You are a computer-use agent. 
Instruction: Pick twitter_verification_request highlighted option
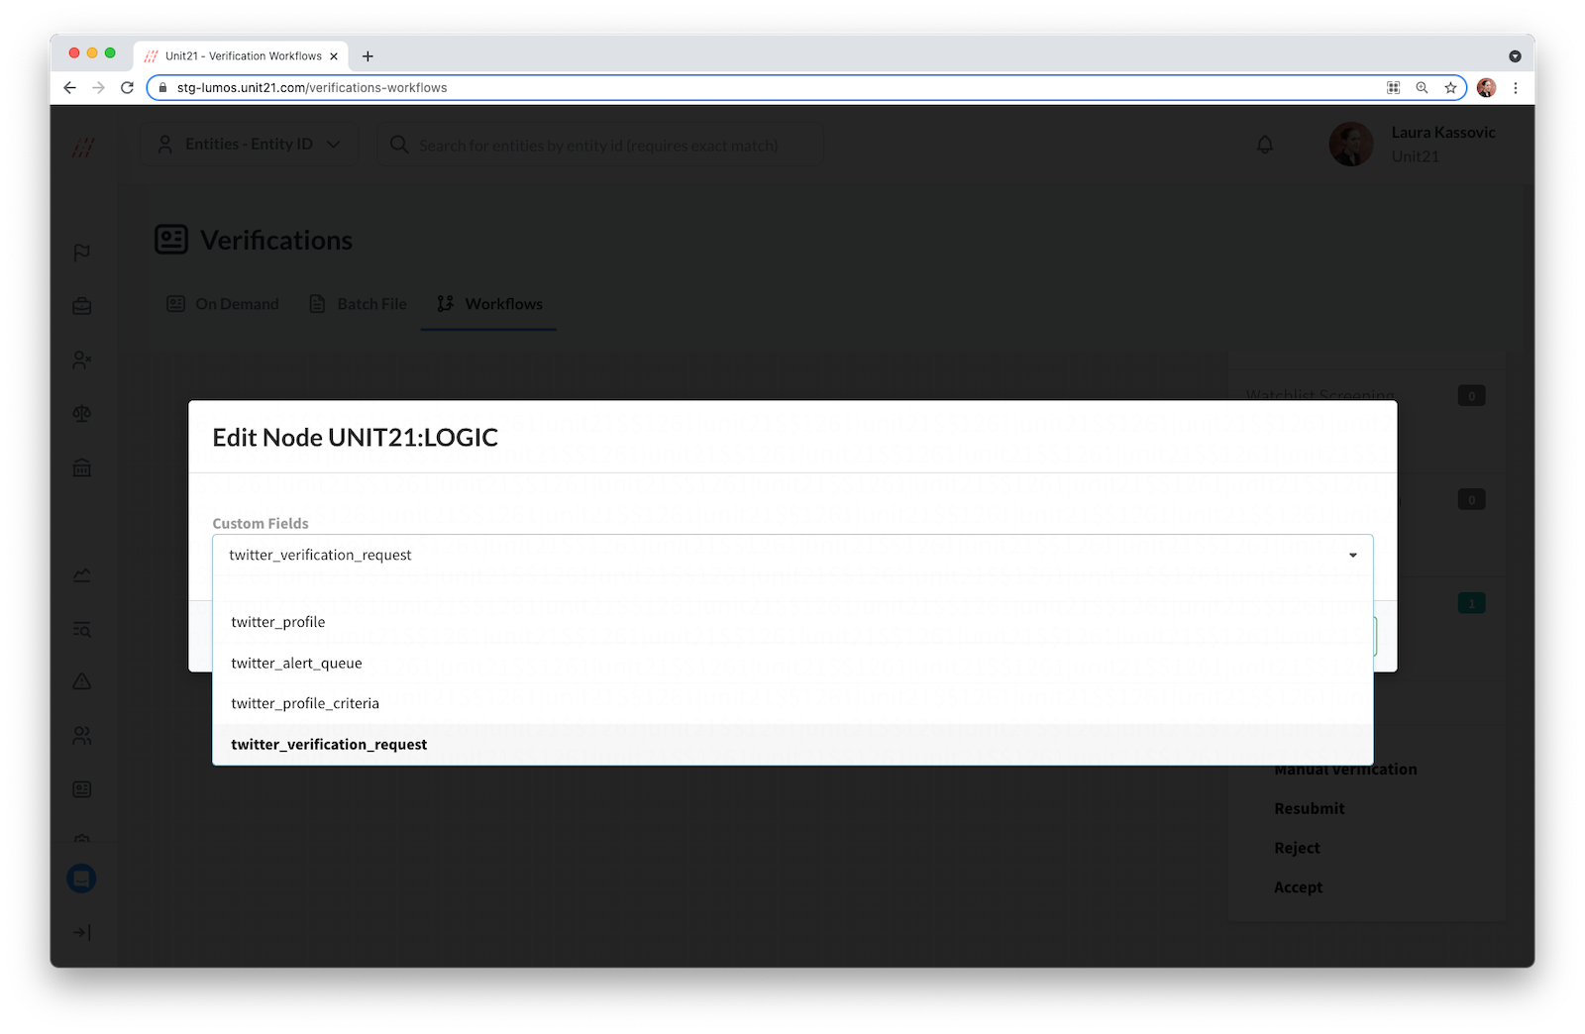click(792, 744)
